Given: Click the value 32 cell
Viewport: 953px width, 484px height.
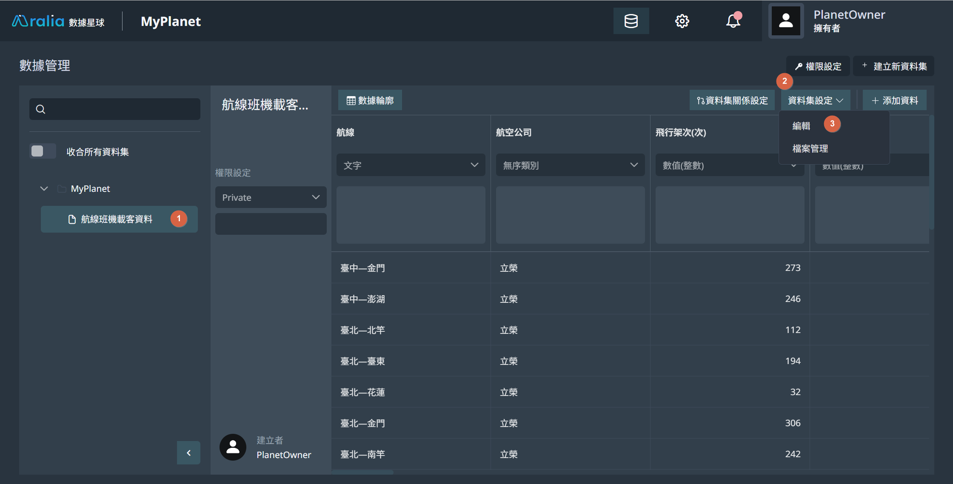Looking at the screenshot, I should pyautogui.click(x=730, y=392).
